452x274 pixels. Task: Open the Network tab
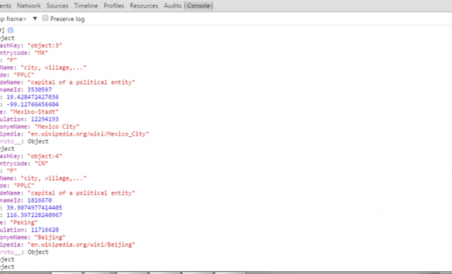[x=29, y=5]
